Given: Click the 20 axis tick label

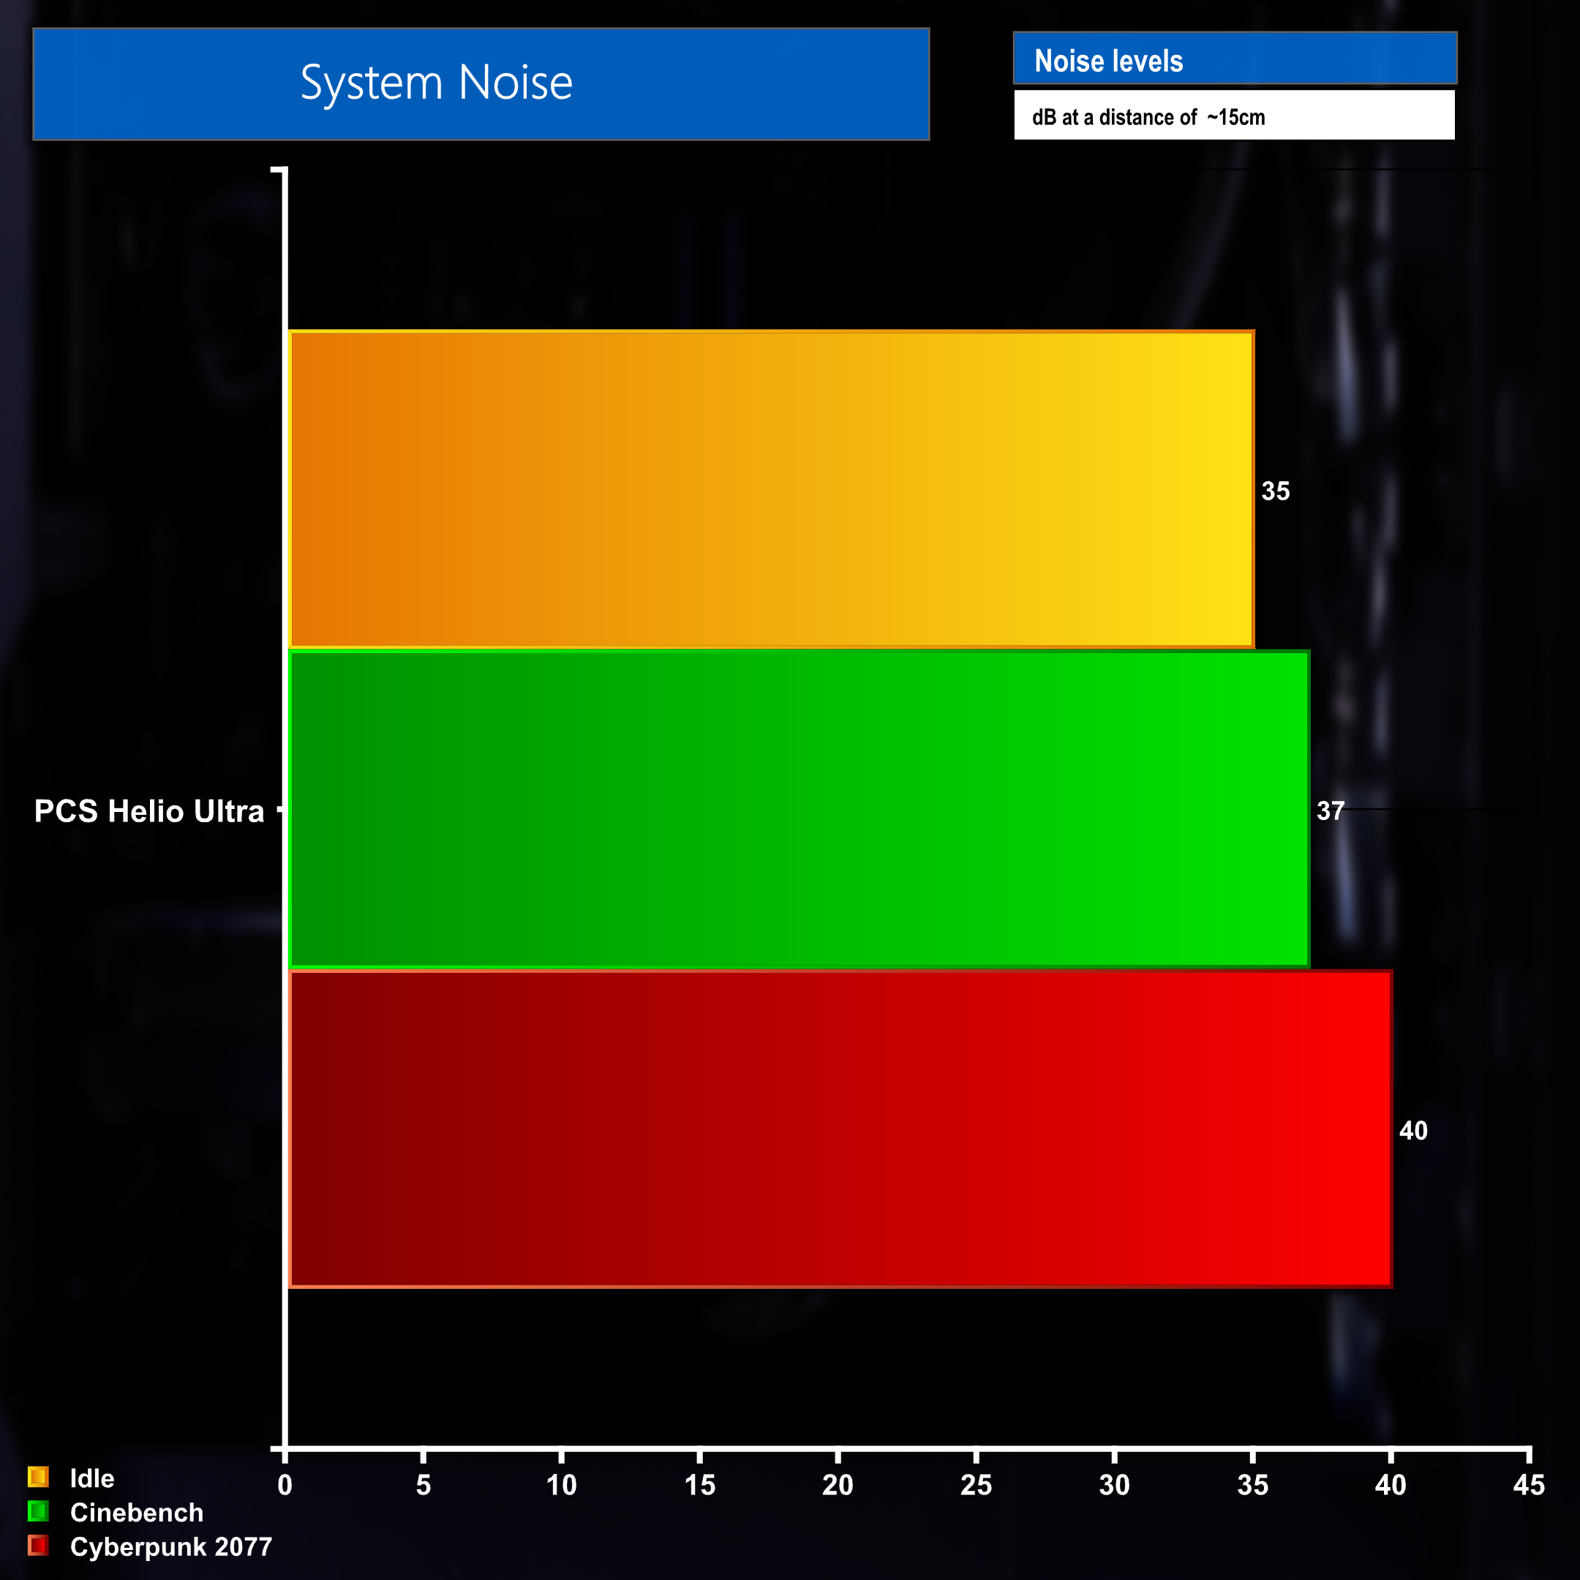Looking at the screenshot, I should point(838,1485).
